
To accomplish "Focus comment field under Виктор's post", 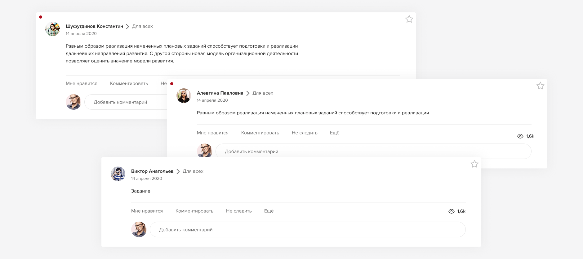I will [307, 230].
